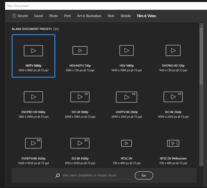Image resolution: width=207 pixels, height=188 pixels.
Task: Click the 'New Document' dialog title
Action: click(x=18, y=6)
